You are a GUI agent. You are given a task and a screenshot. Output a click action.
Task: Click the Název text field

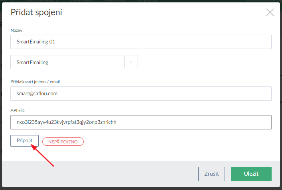[x=141, y=42]
